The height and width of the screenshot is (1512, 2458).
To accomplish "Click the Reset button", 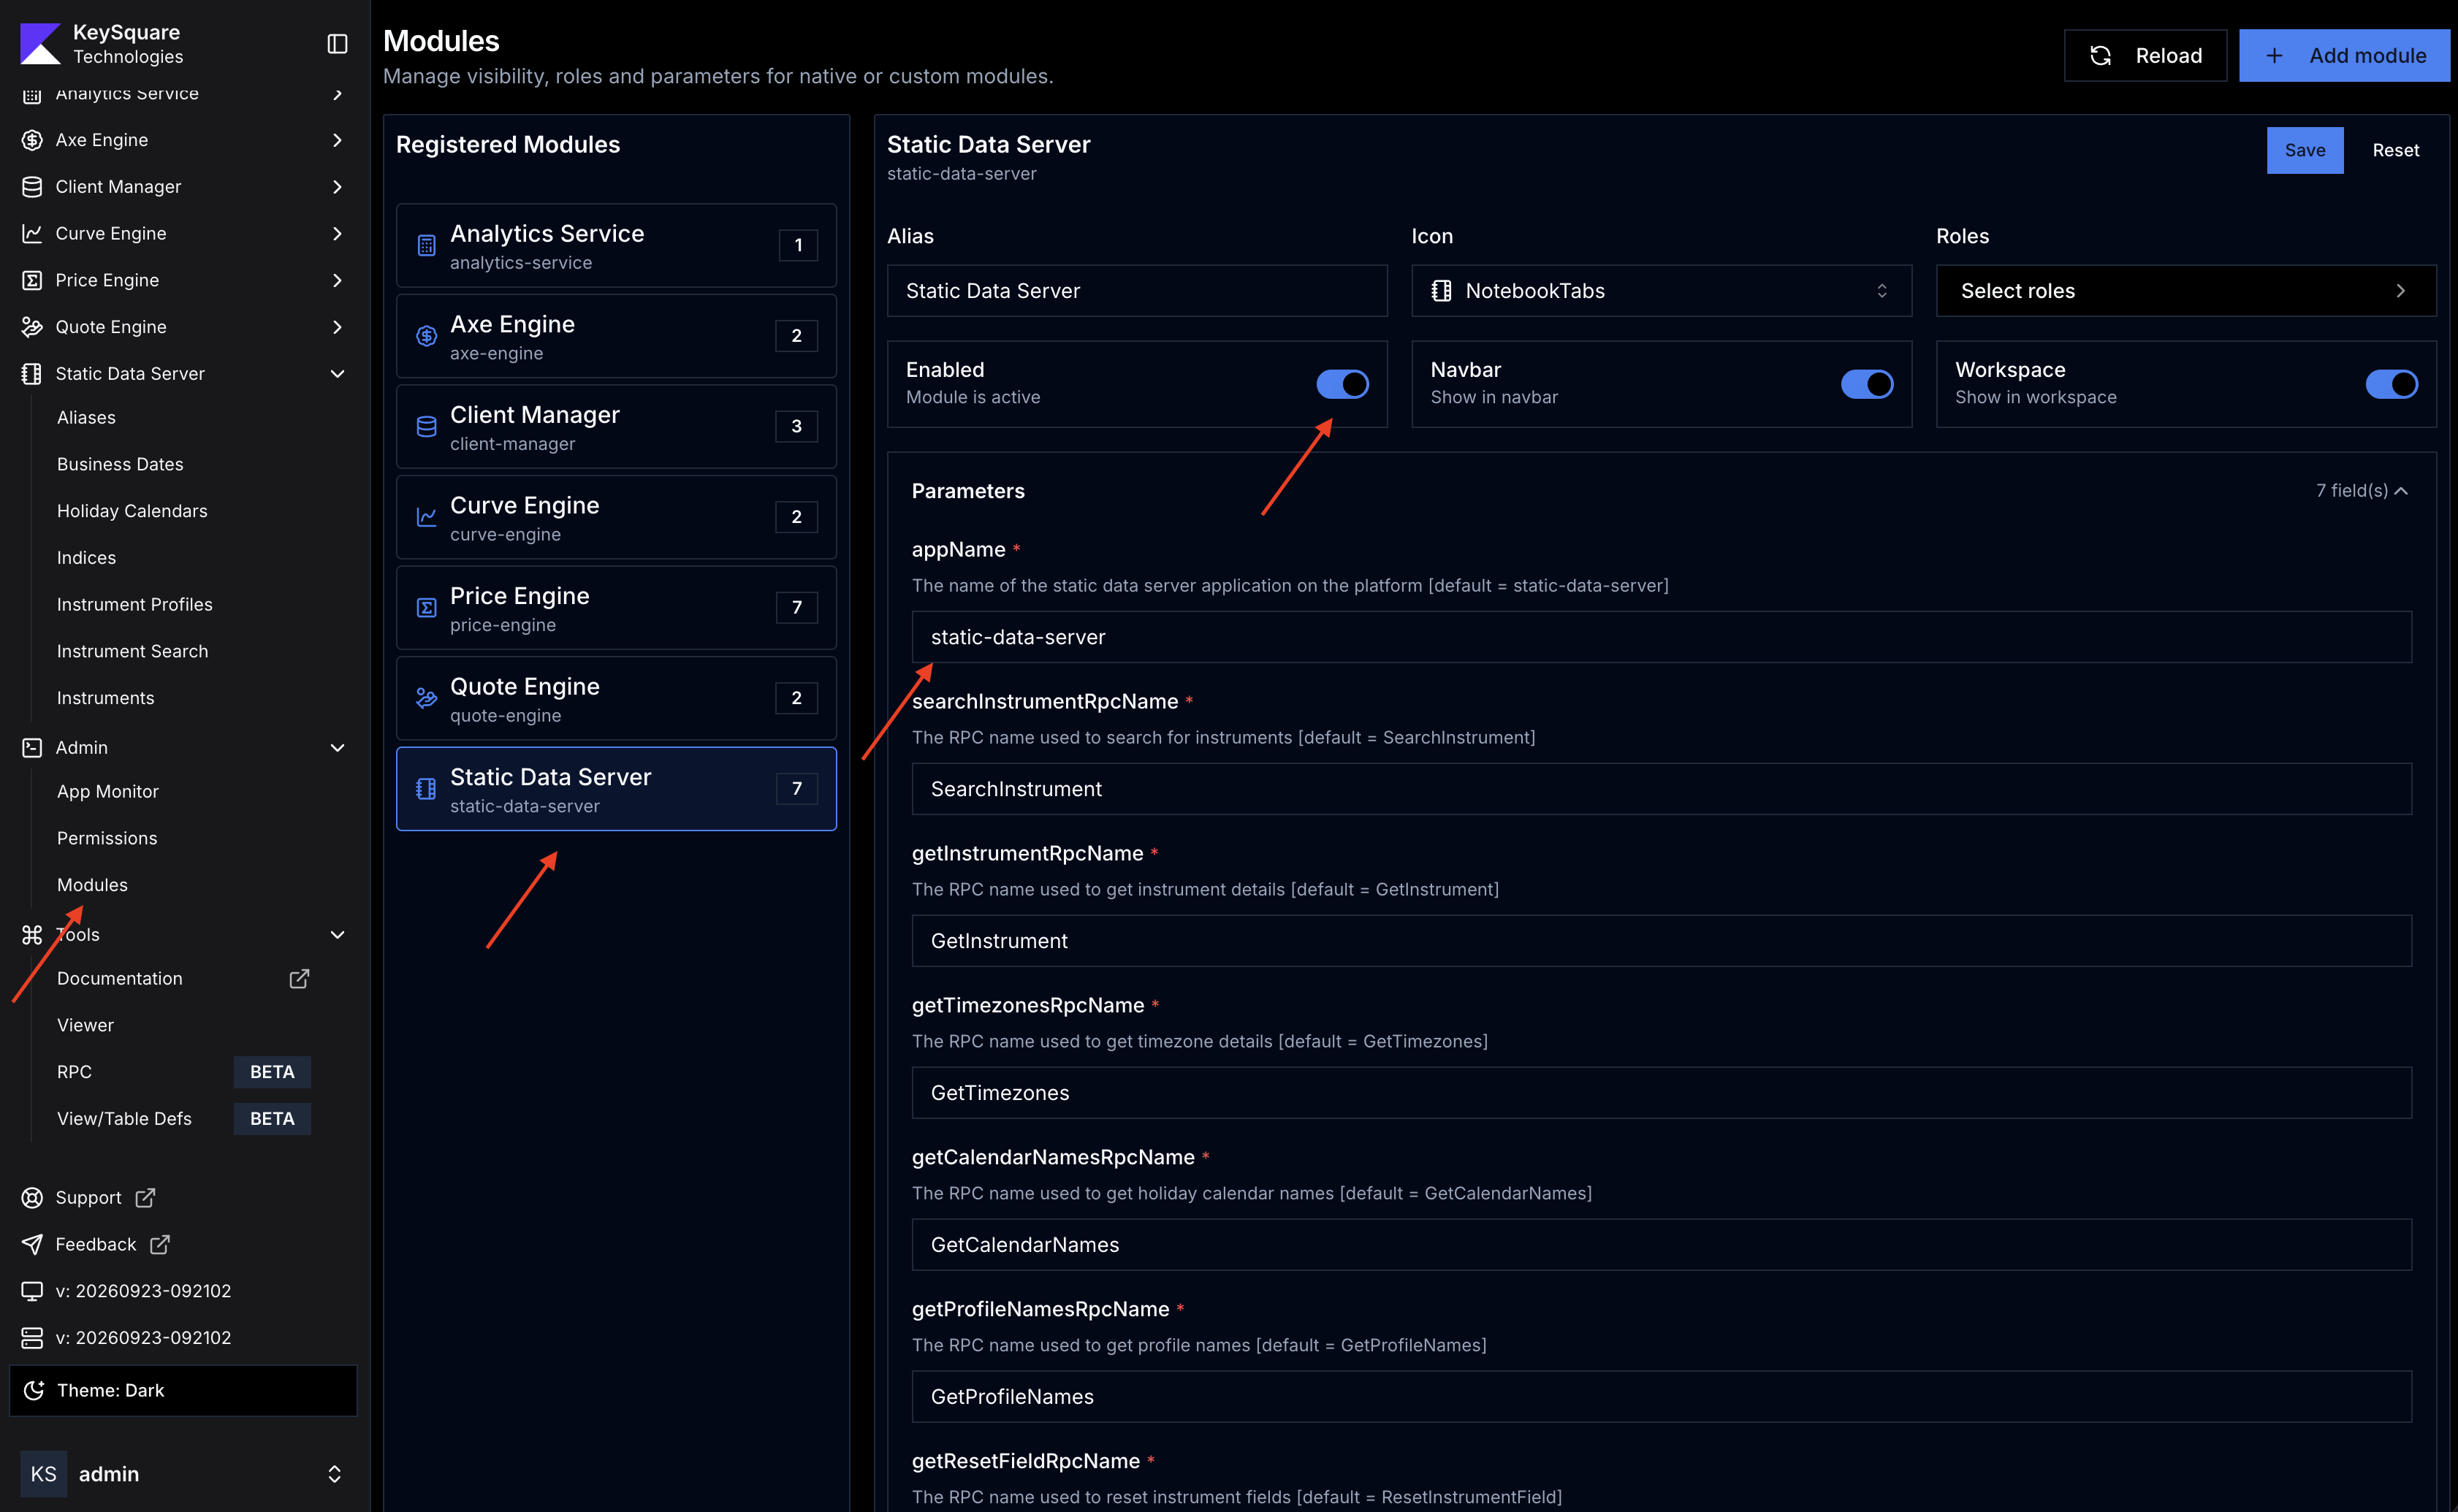I will click(x=2395, y=150).
